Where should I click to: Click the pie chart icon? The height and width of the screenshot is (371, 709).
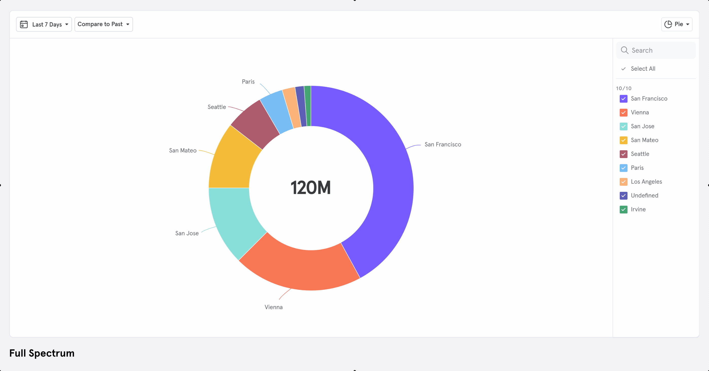click(668, 24)
